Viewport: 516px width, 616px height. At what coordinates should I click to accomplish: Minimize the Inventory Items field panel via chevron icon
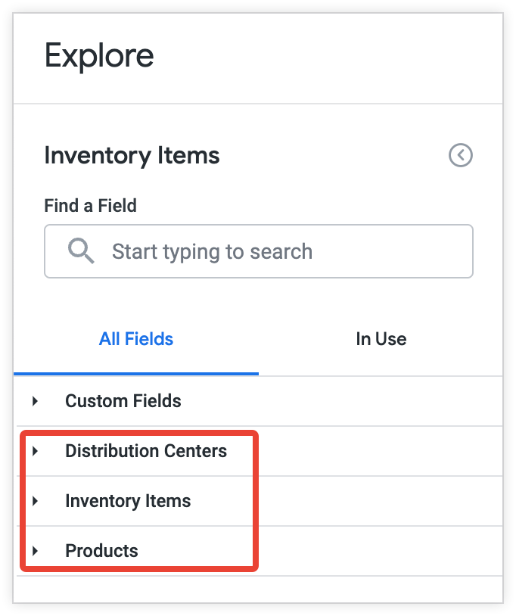click(x=460, y=155)
